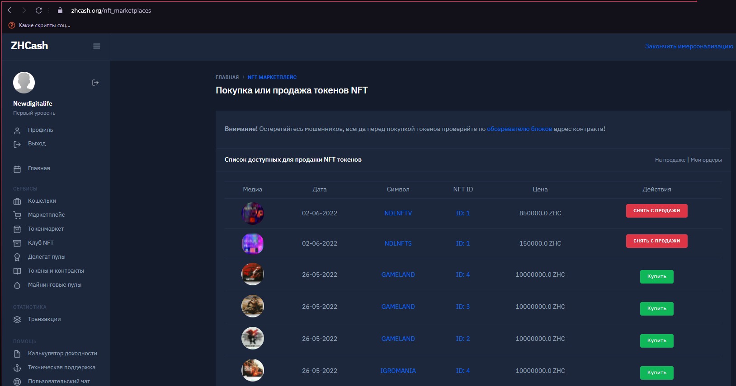Click the Маркетплейс shopping cart icon

click(x=17, y=215)
